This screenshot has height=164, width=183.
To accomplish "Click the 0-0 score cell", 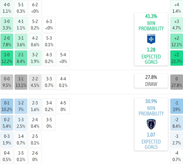I will point(7,82).
